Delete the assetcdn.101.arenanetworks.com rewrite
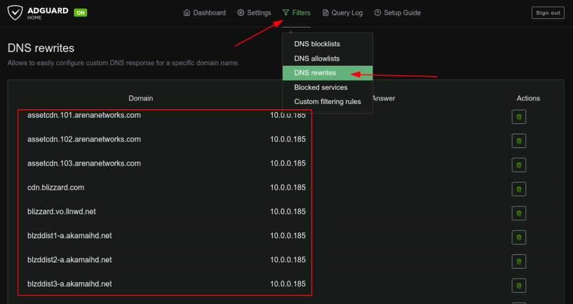 click(519, 117)
